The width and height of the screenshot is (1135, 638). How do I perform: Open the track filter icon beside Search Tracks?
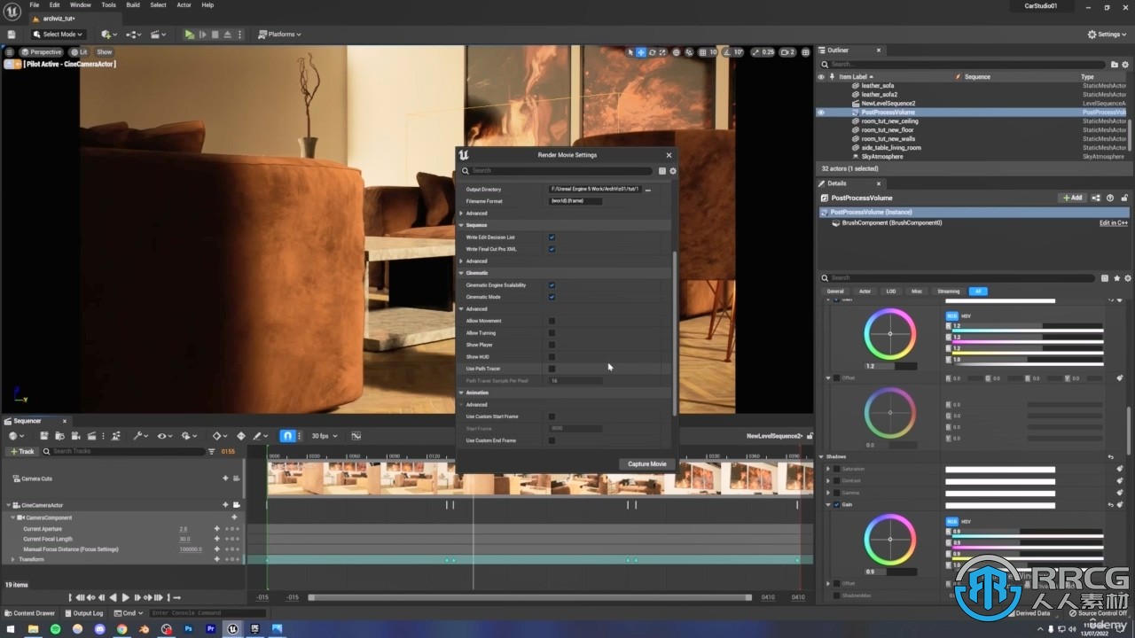[x=211, y=452]
